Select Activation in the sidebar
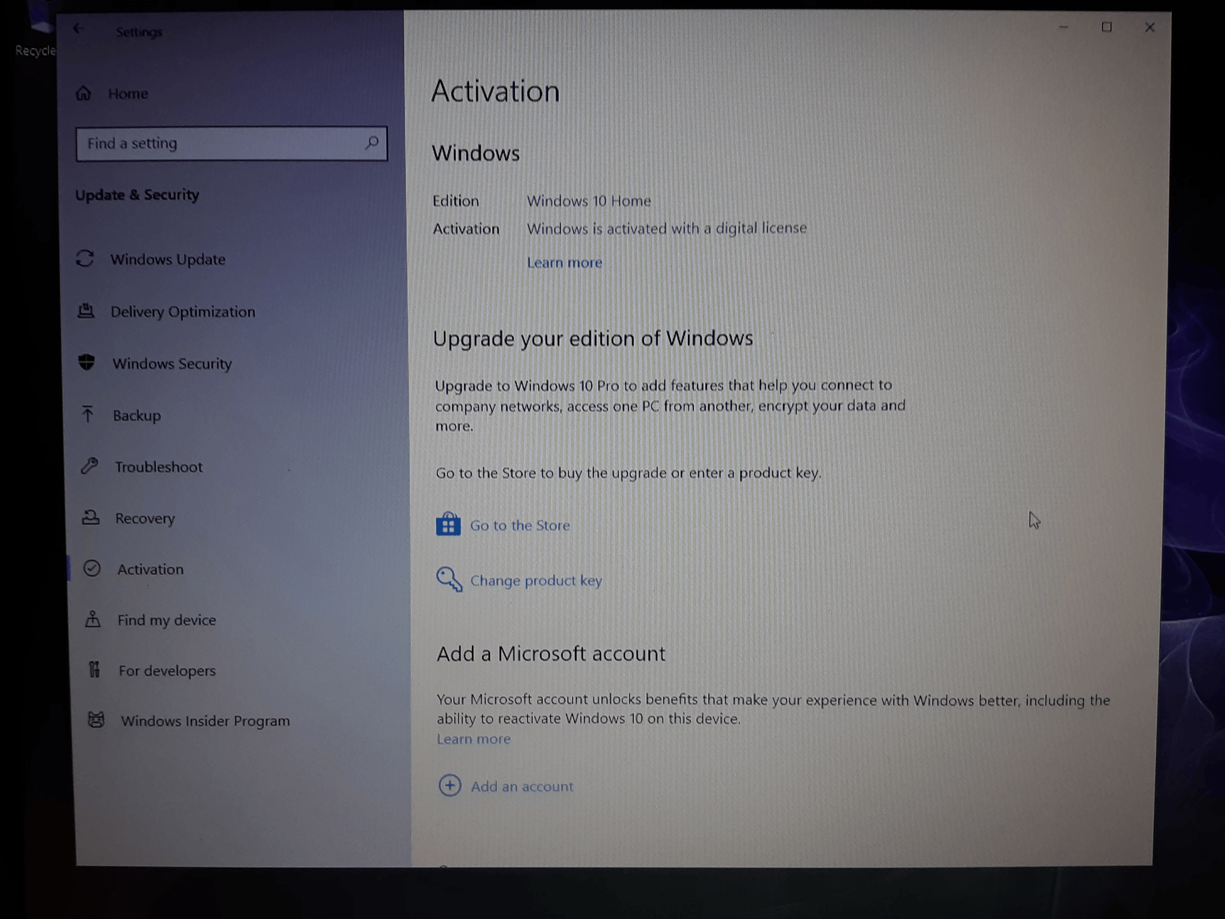 tap(150, 569)
